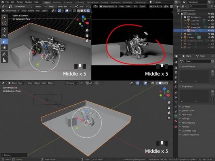
Task: Toggle the eye icon on the selected Plane row
Action: pos(209,30)
